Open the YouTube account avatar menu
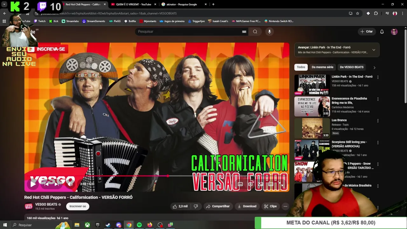The height and width of the screenshot is (229, 407). point(394,31)
